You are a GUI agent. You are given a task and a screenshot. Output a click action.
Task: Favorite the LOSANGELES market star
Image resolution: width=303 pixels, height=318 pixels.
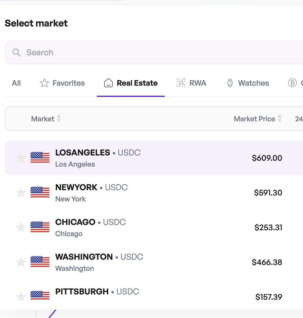point(21,158)
